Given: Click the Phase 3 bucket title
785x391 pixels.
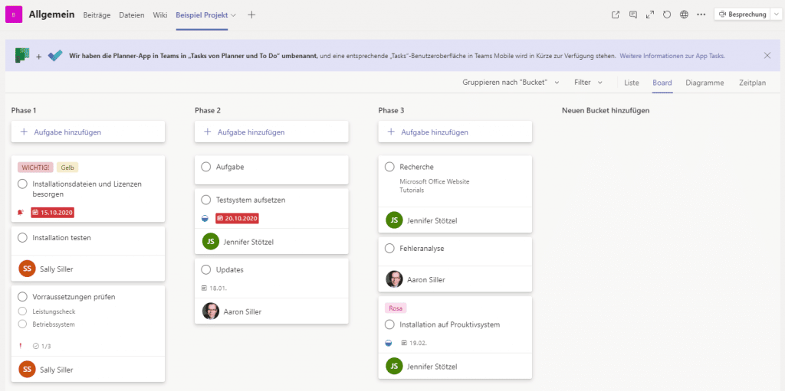Looking at the screenshot, I should coord(392,110).
